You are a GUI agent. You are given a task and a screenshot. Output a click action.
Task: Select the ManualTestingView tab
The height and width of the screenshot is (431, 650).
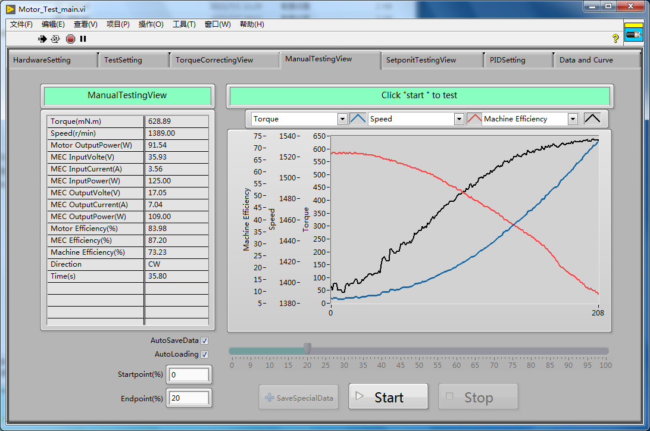coord(331,60)
